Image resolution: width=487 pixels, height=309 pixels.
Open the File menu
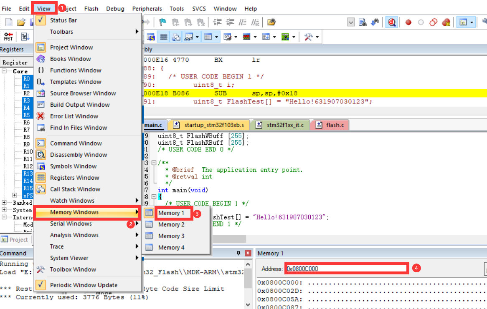(x=7, y=9)
